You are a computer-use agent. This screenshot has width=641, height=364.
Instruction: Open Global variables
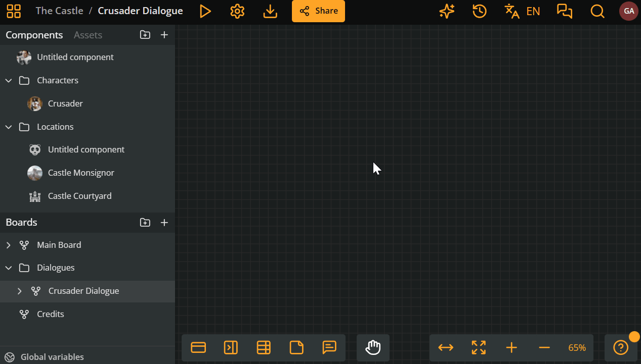pyautogui.click(x=52, y=357)
